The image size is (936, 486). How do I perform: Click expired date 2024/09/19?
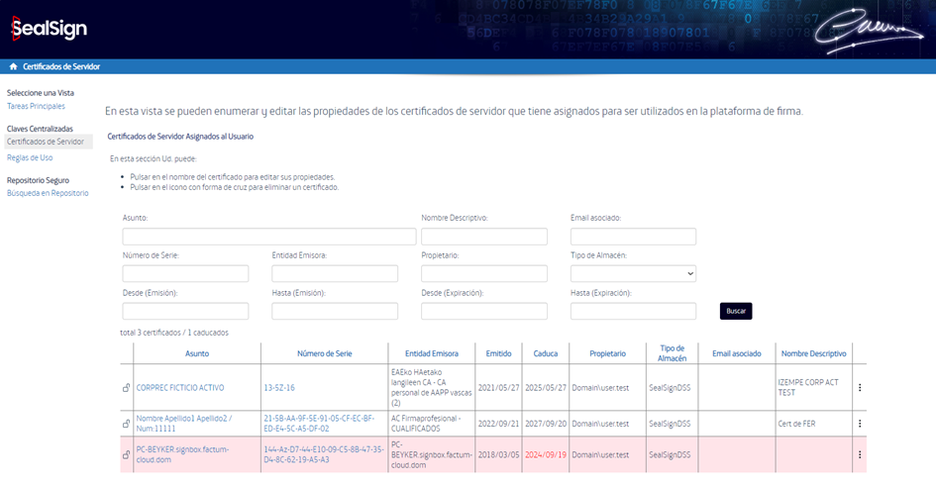click(546, 454)
